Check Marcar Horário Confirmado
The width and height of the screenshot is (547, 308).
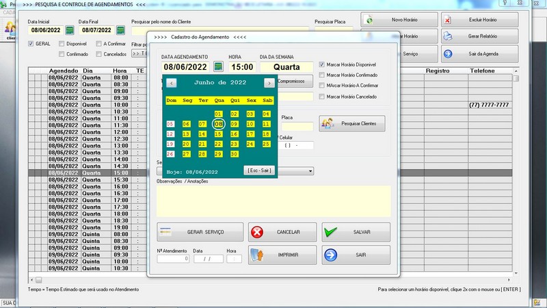click(x=321, y=75)
